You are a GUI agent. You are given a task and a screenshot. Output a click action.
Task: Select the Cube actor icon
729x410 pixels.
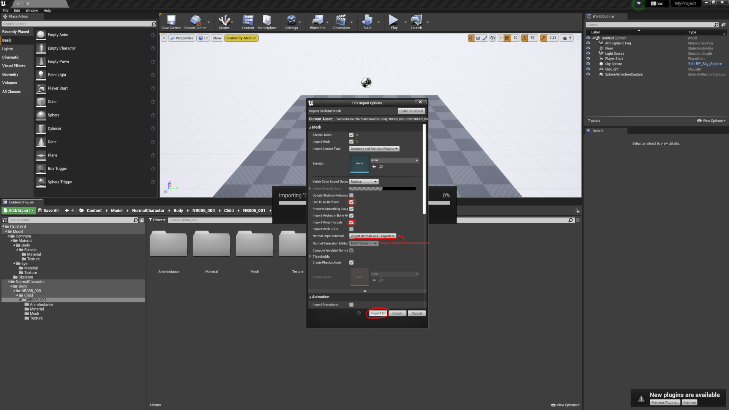click(41, 102)
